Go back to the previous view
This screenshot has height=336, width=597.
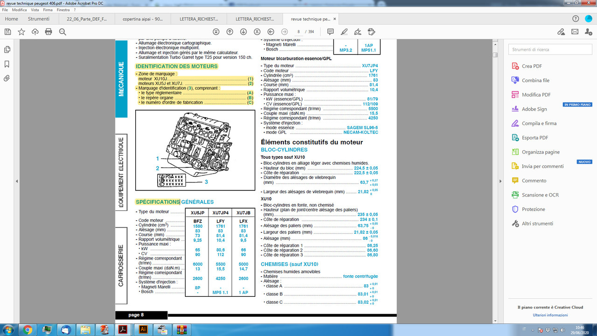pyautogui.click(x=271, y=32)
